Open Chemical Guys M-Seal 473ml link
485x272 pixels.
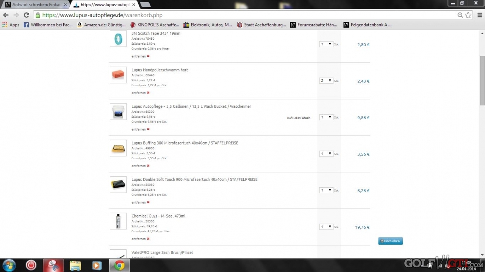(x=158, y=216)
